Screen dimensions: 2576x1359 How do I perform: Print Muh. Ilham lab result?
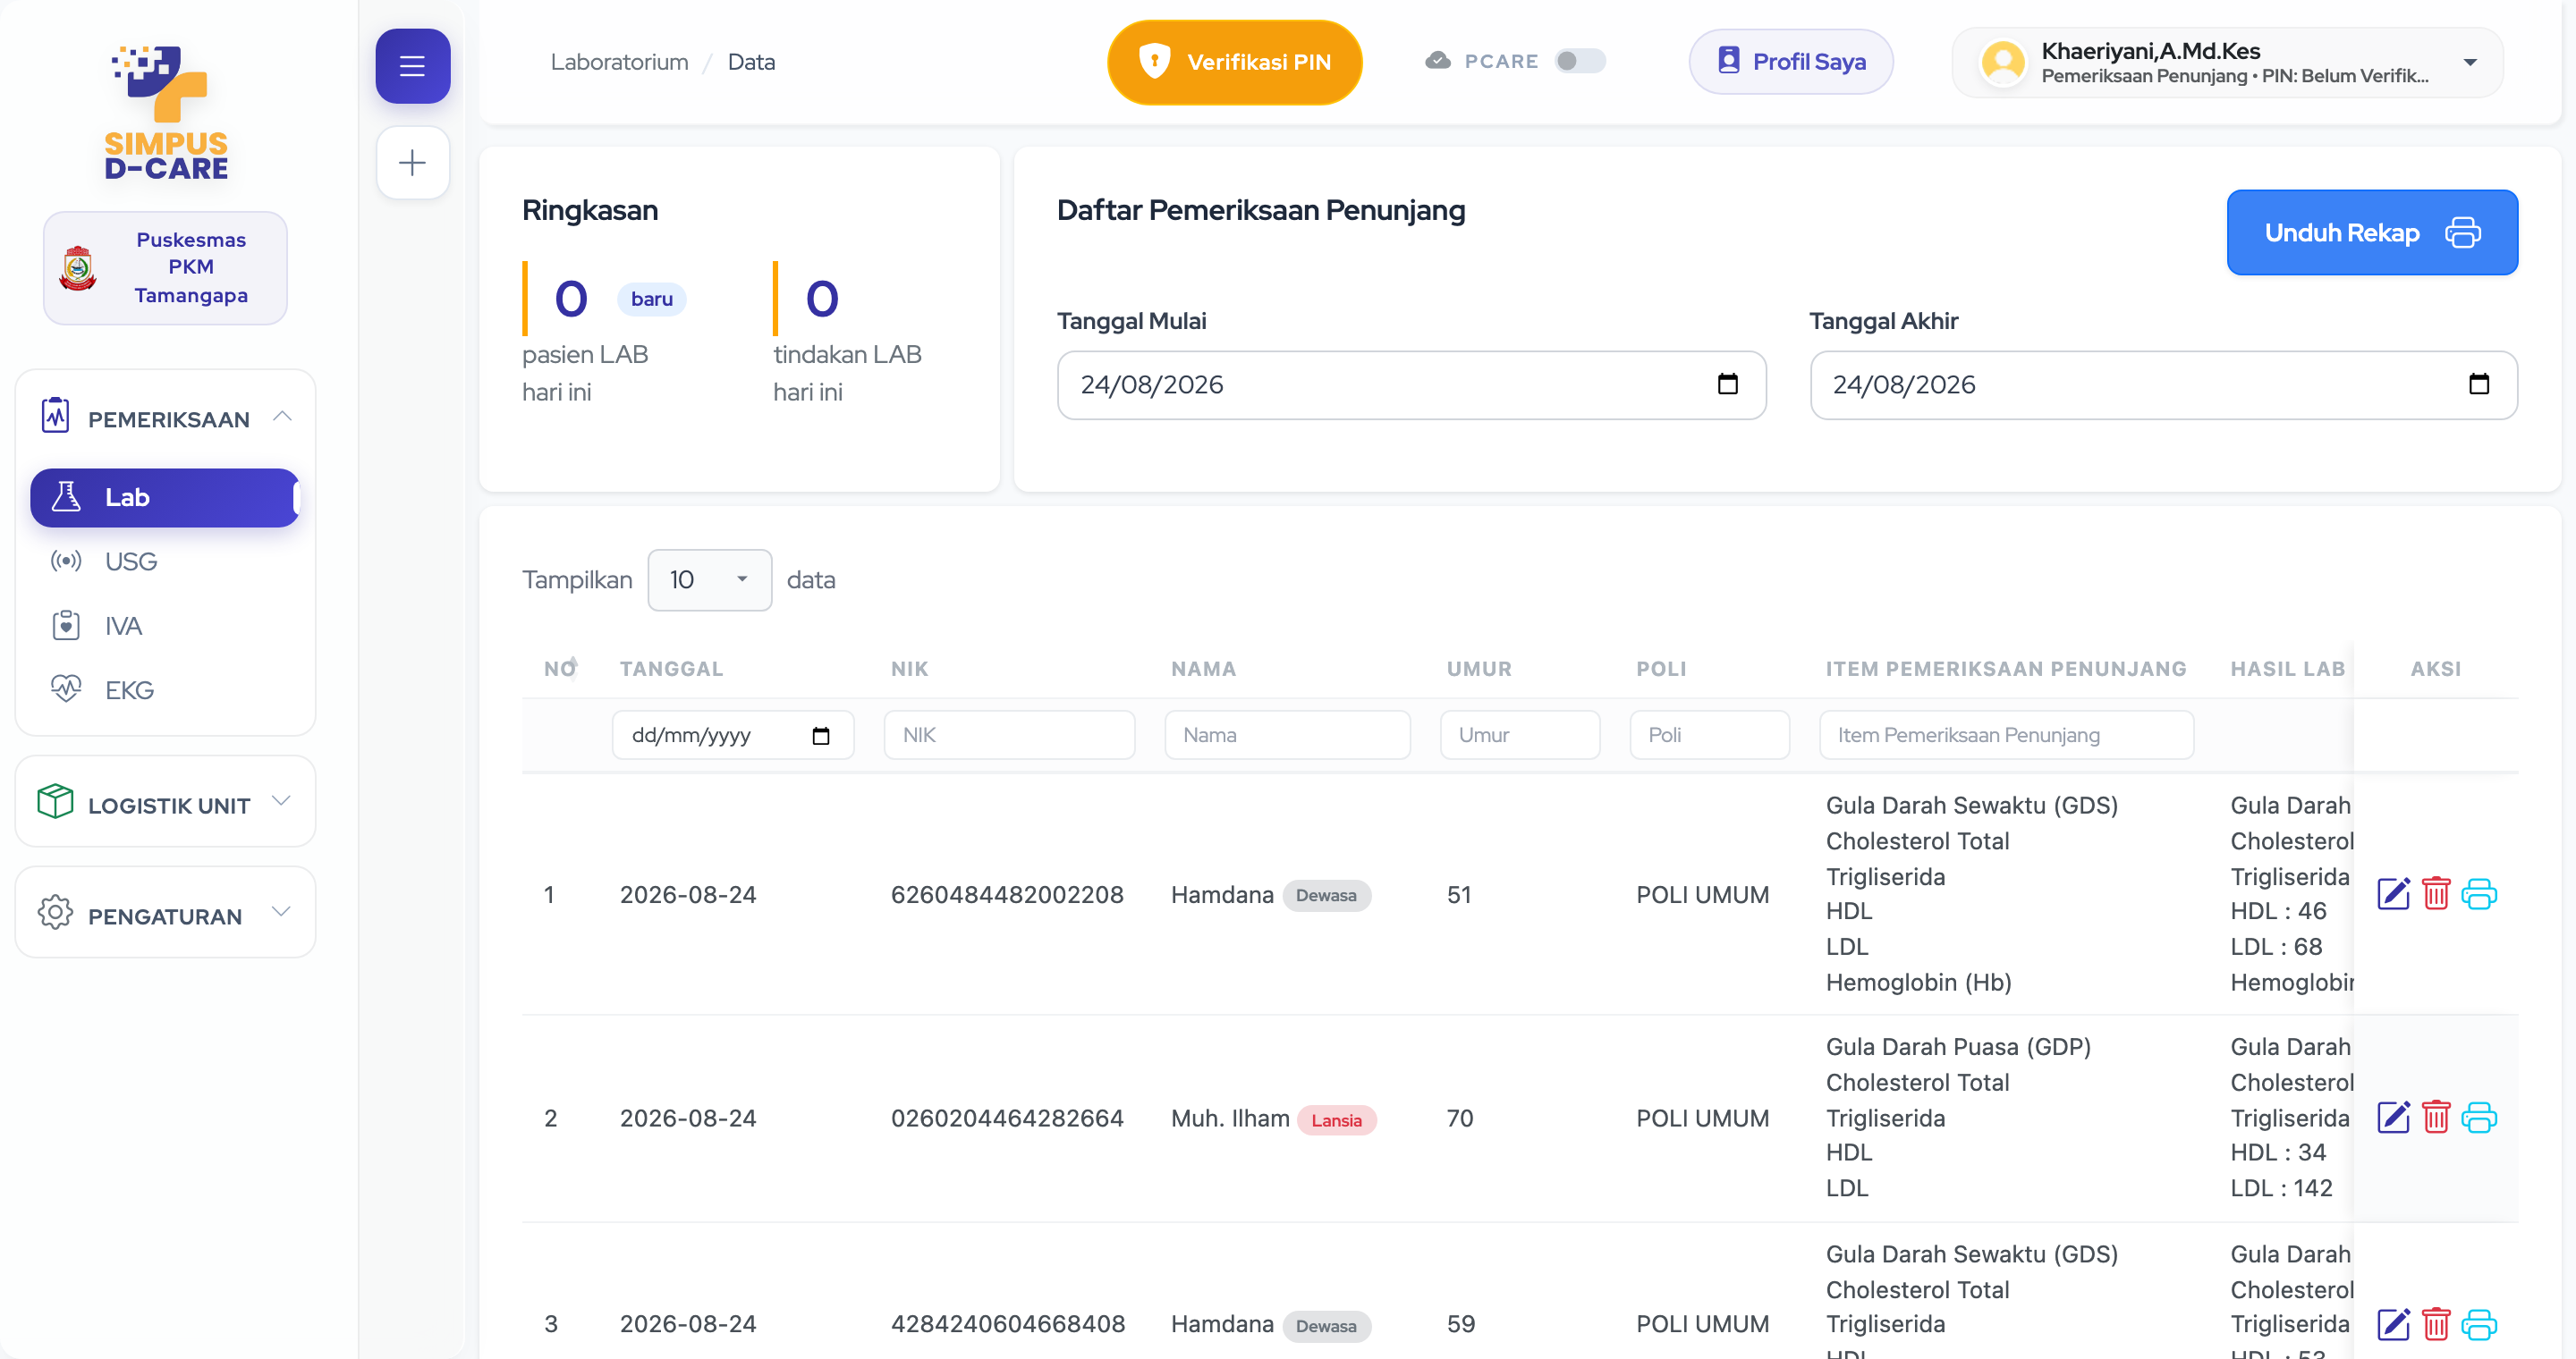click(2479, 1118)
